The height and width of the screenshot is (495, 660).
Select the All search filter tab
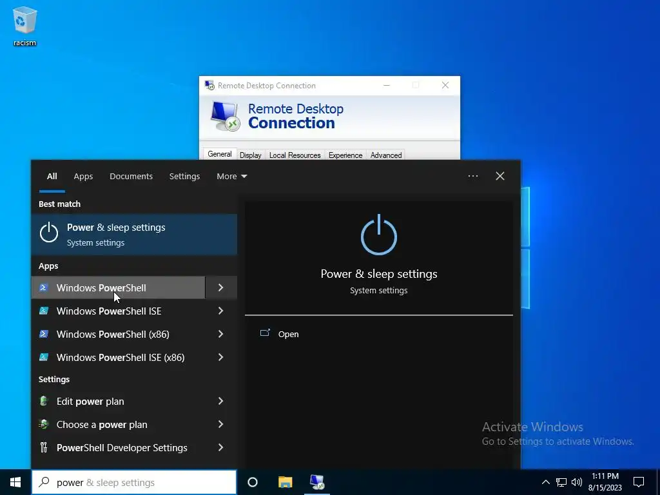52,177
